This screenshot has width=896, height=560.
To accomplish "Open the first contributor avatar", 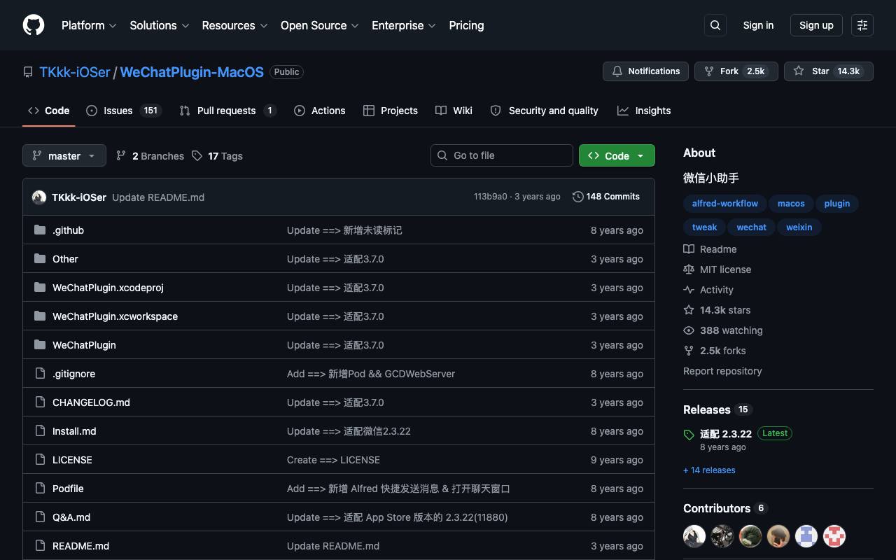I will click(x=694, y=536).
